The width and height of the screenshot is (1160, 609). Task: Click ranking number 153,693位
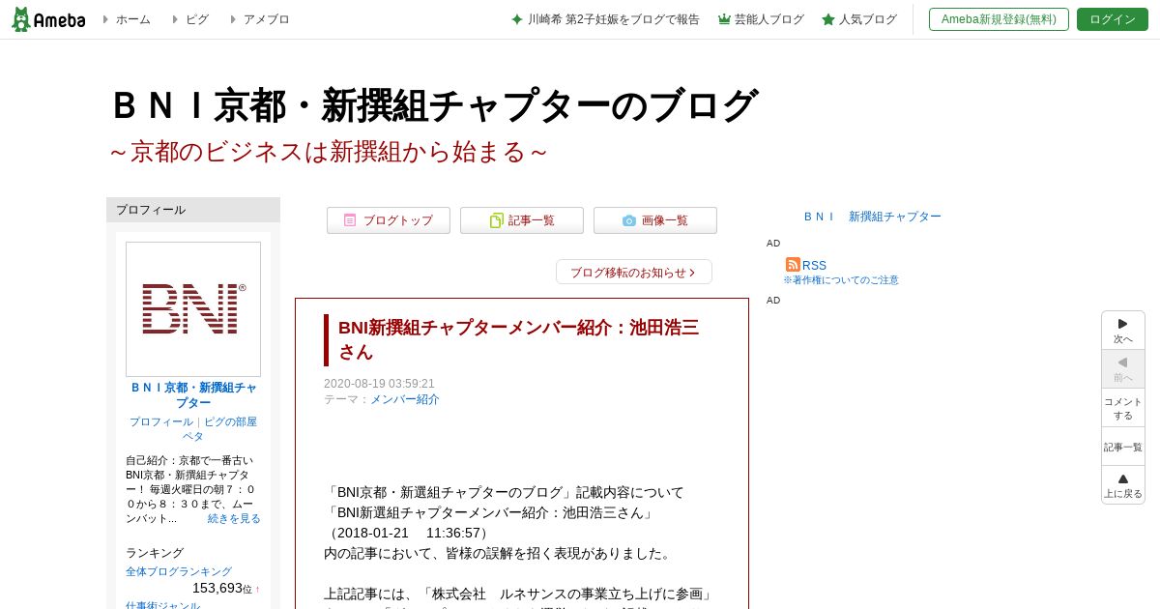point(222,588)
